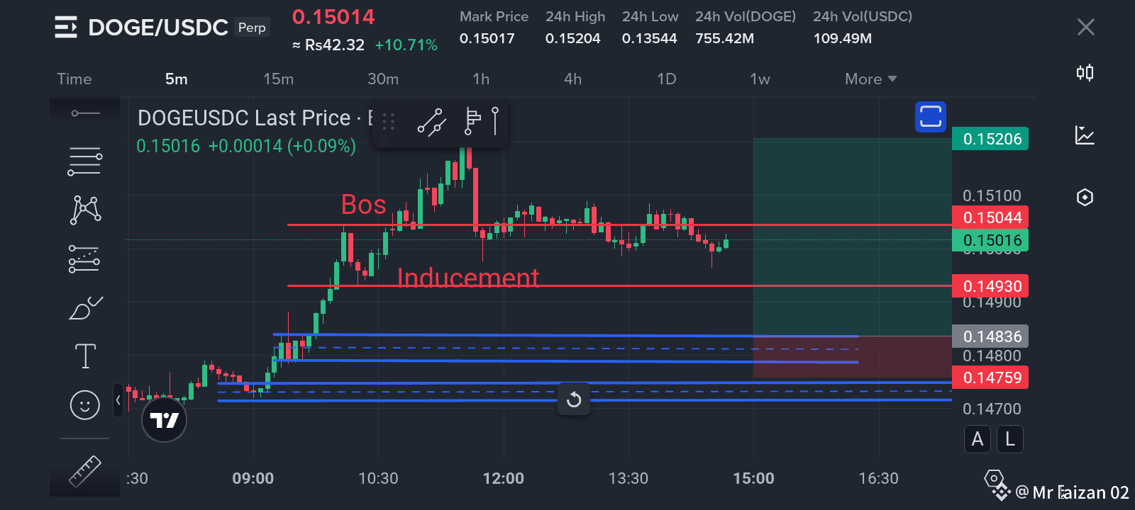Select the Text tool
The image size is (1135, 510).
[85, 356]
